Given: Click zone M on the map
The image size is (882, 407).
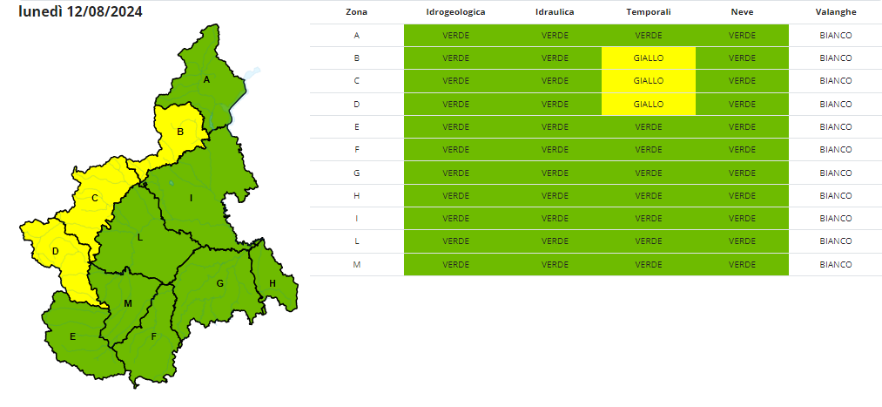Looking at the screenshot, I should [127, 303].
